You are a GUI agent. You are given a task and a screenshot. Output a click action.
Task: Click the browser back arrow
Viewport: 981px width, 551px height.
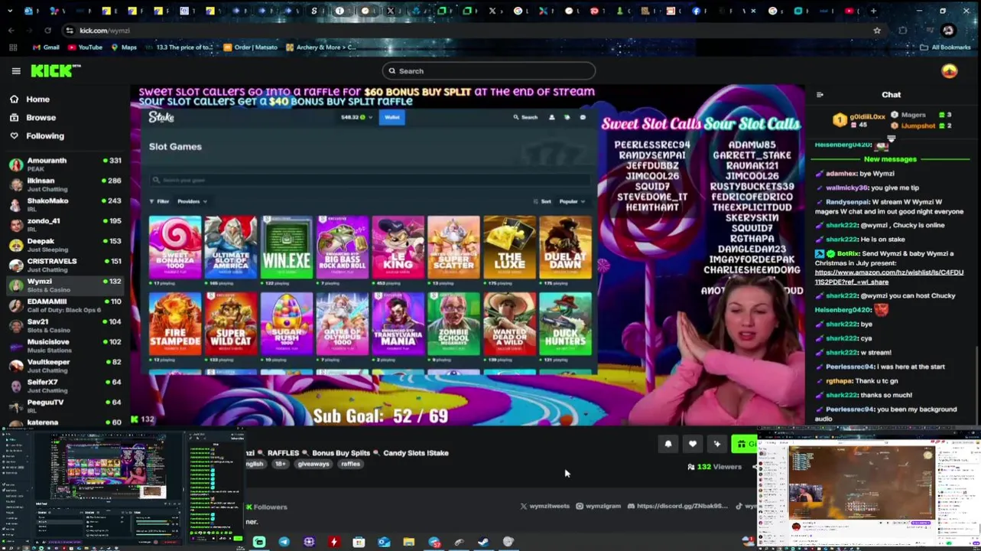coord(11,31)
